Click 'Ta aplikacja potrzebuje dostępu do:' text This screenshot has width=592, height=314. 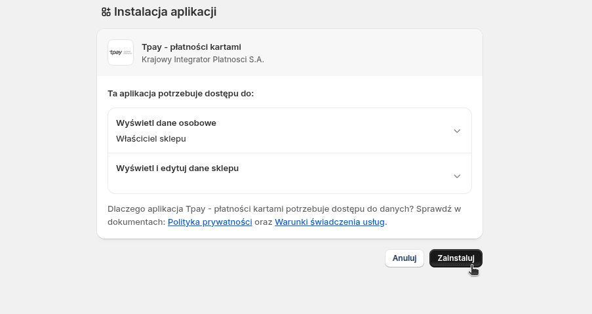click(x=181, y=94)
